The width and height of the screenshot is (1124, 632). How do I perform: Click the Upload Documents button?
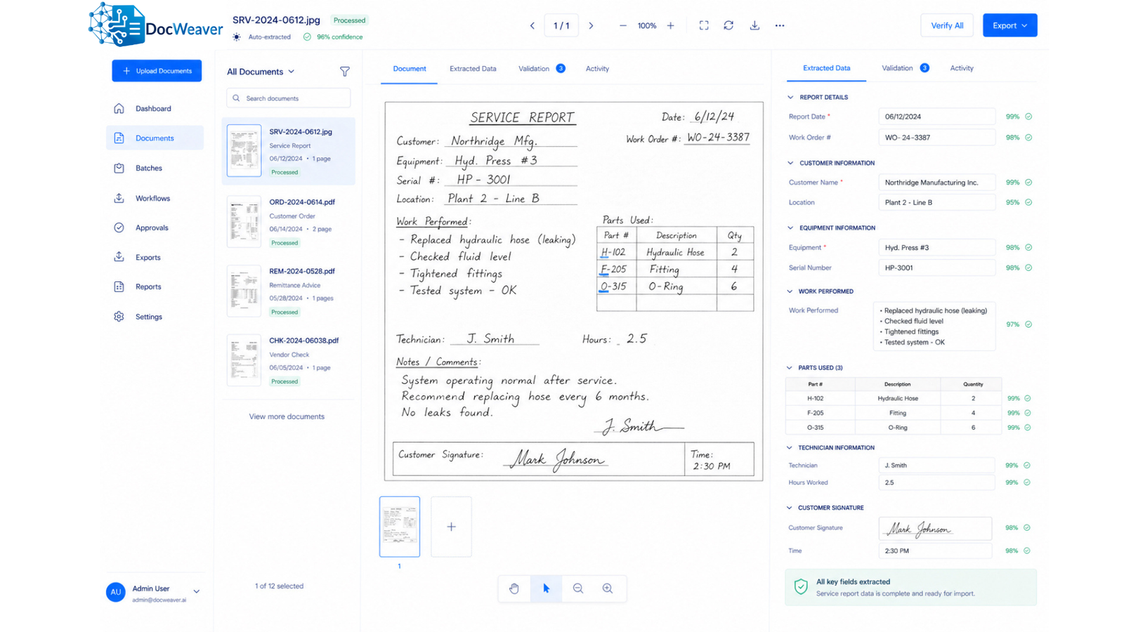coord(157,71)
